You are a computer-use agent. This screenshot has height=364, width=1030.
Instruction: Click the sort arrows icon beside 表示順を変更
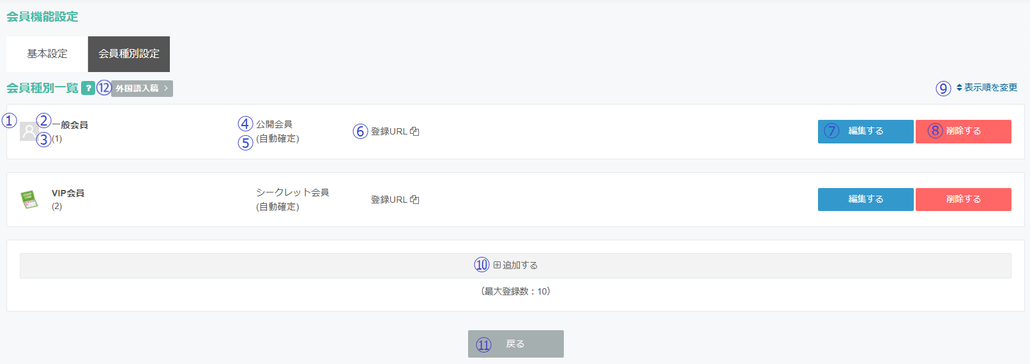tap(959, 87)
